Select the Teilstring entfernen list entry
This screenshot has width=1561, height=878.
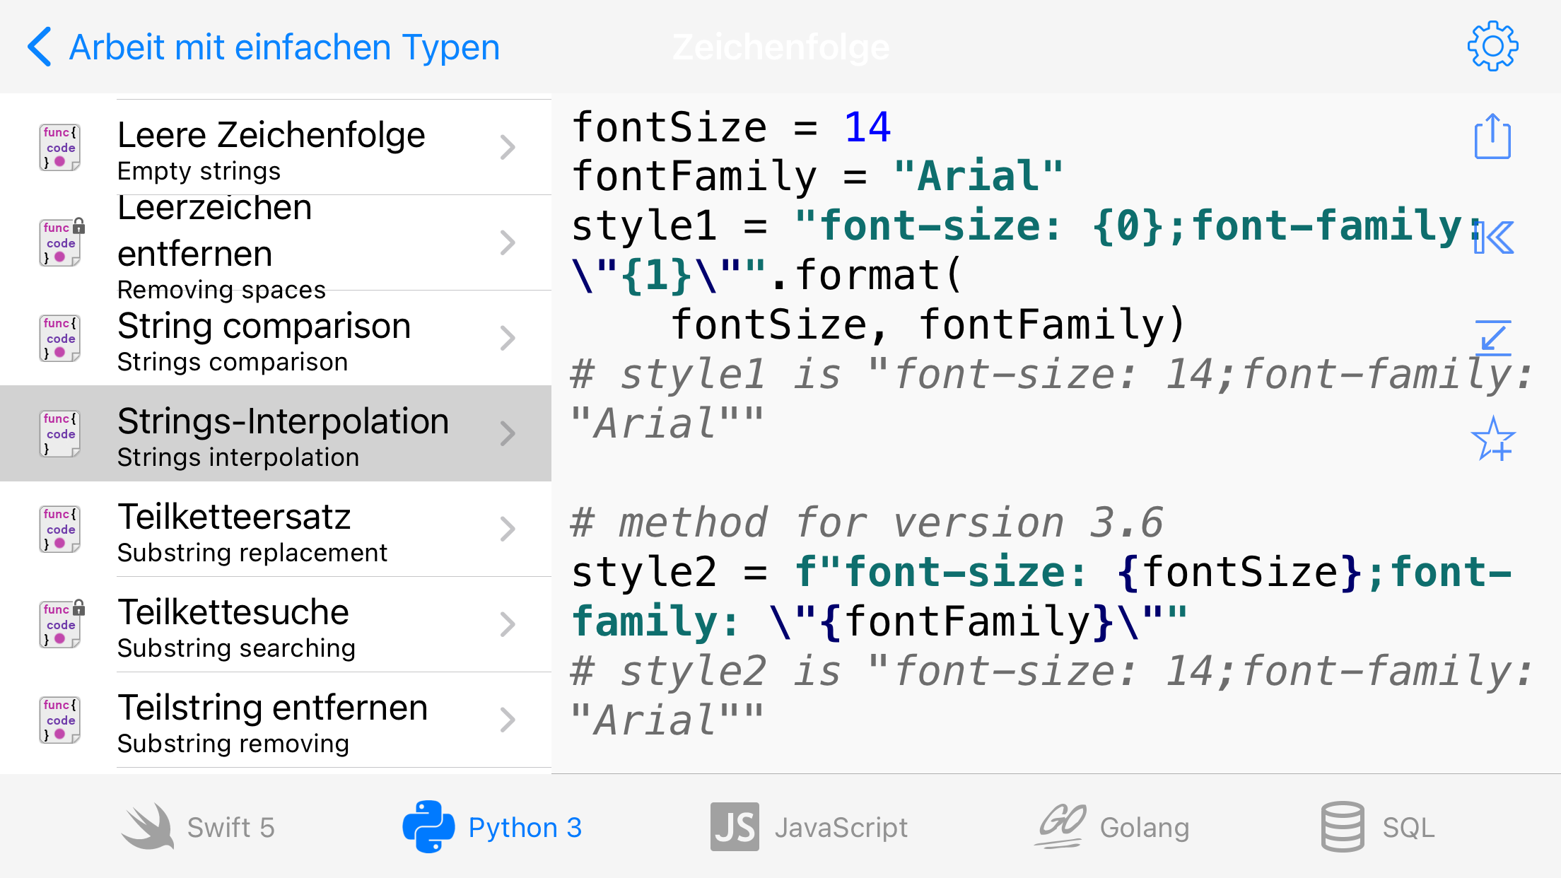point(283,720)
